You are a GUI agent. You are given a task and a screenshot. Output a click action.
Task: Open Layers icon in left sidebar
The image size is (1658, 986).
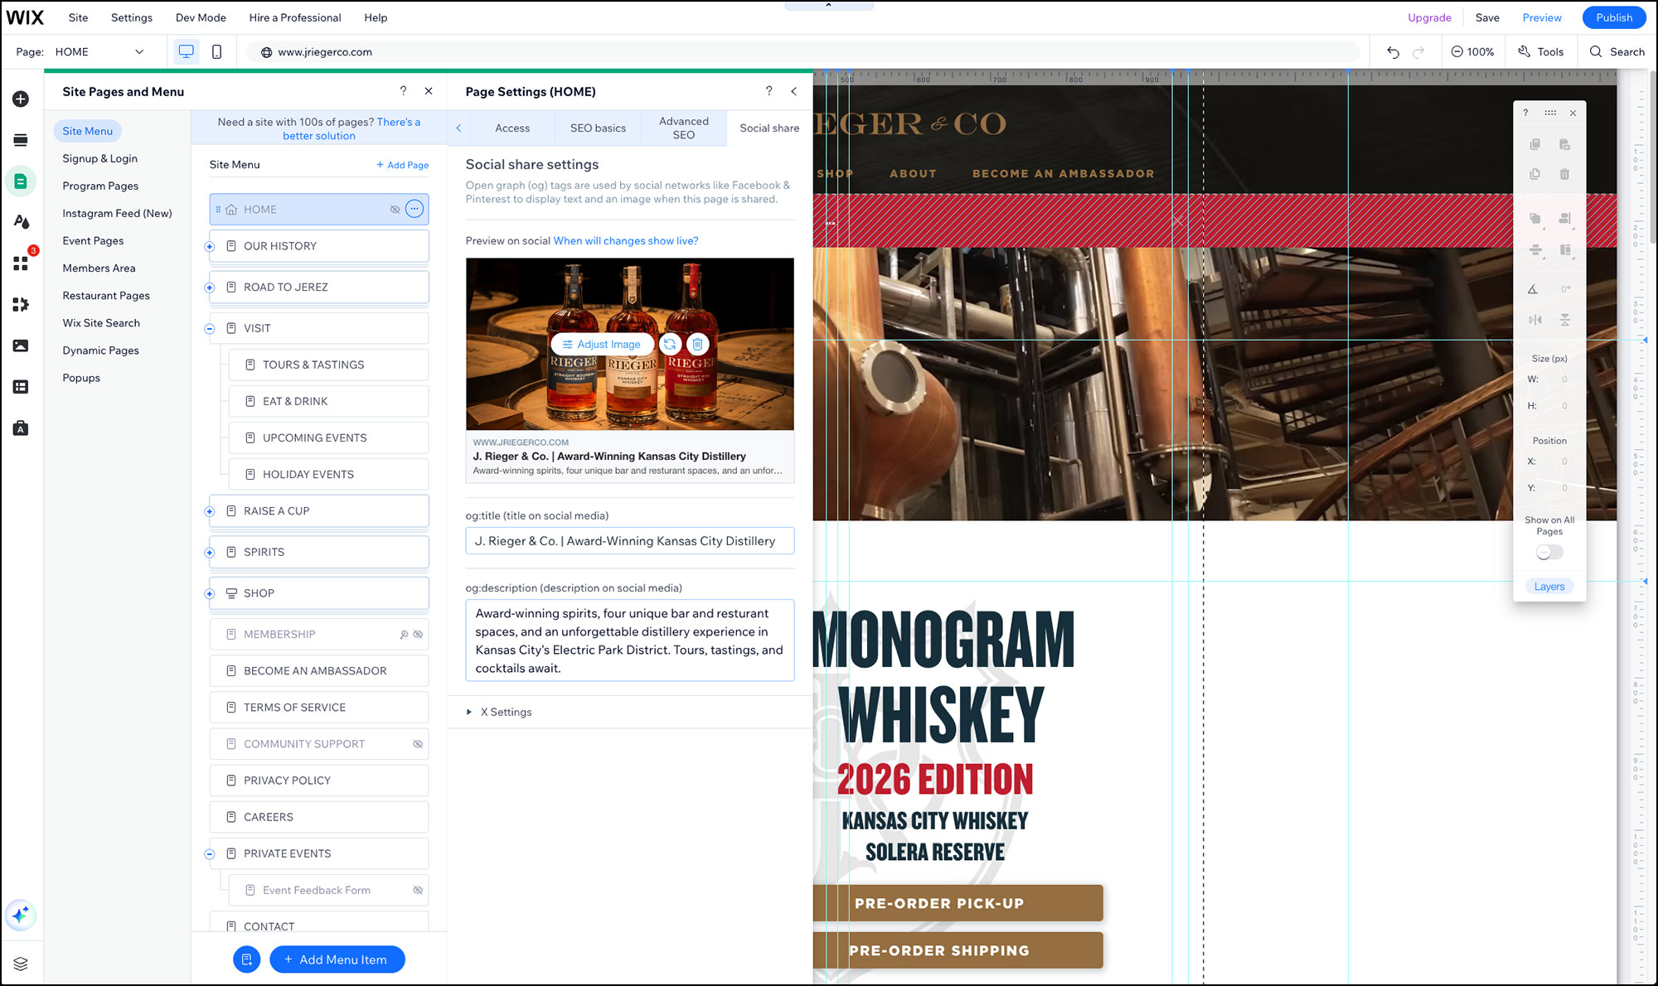(21, 964)
